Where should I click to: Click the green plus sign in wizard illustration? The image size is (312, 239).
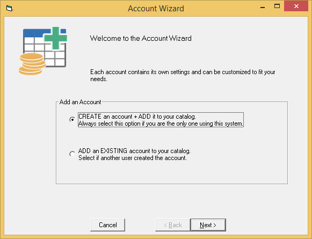click(56, 38)
